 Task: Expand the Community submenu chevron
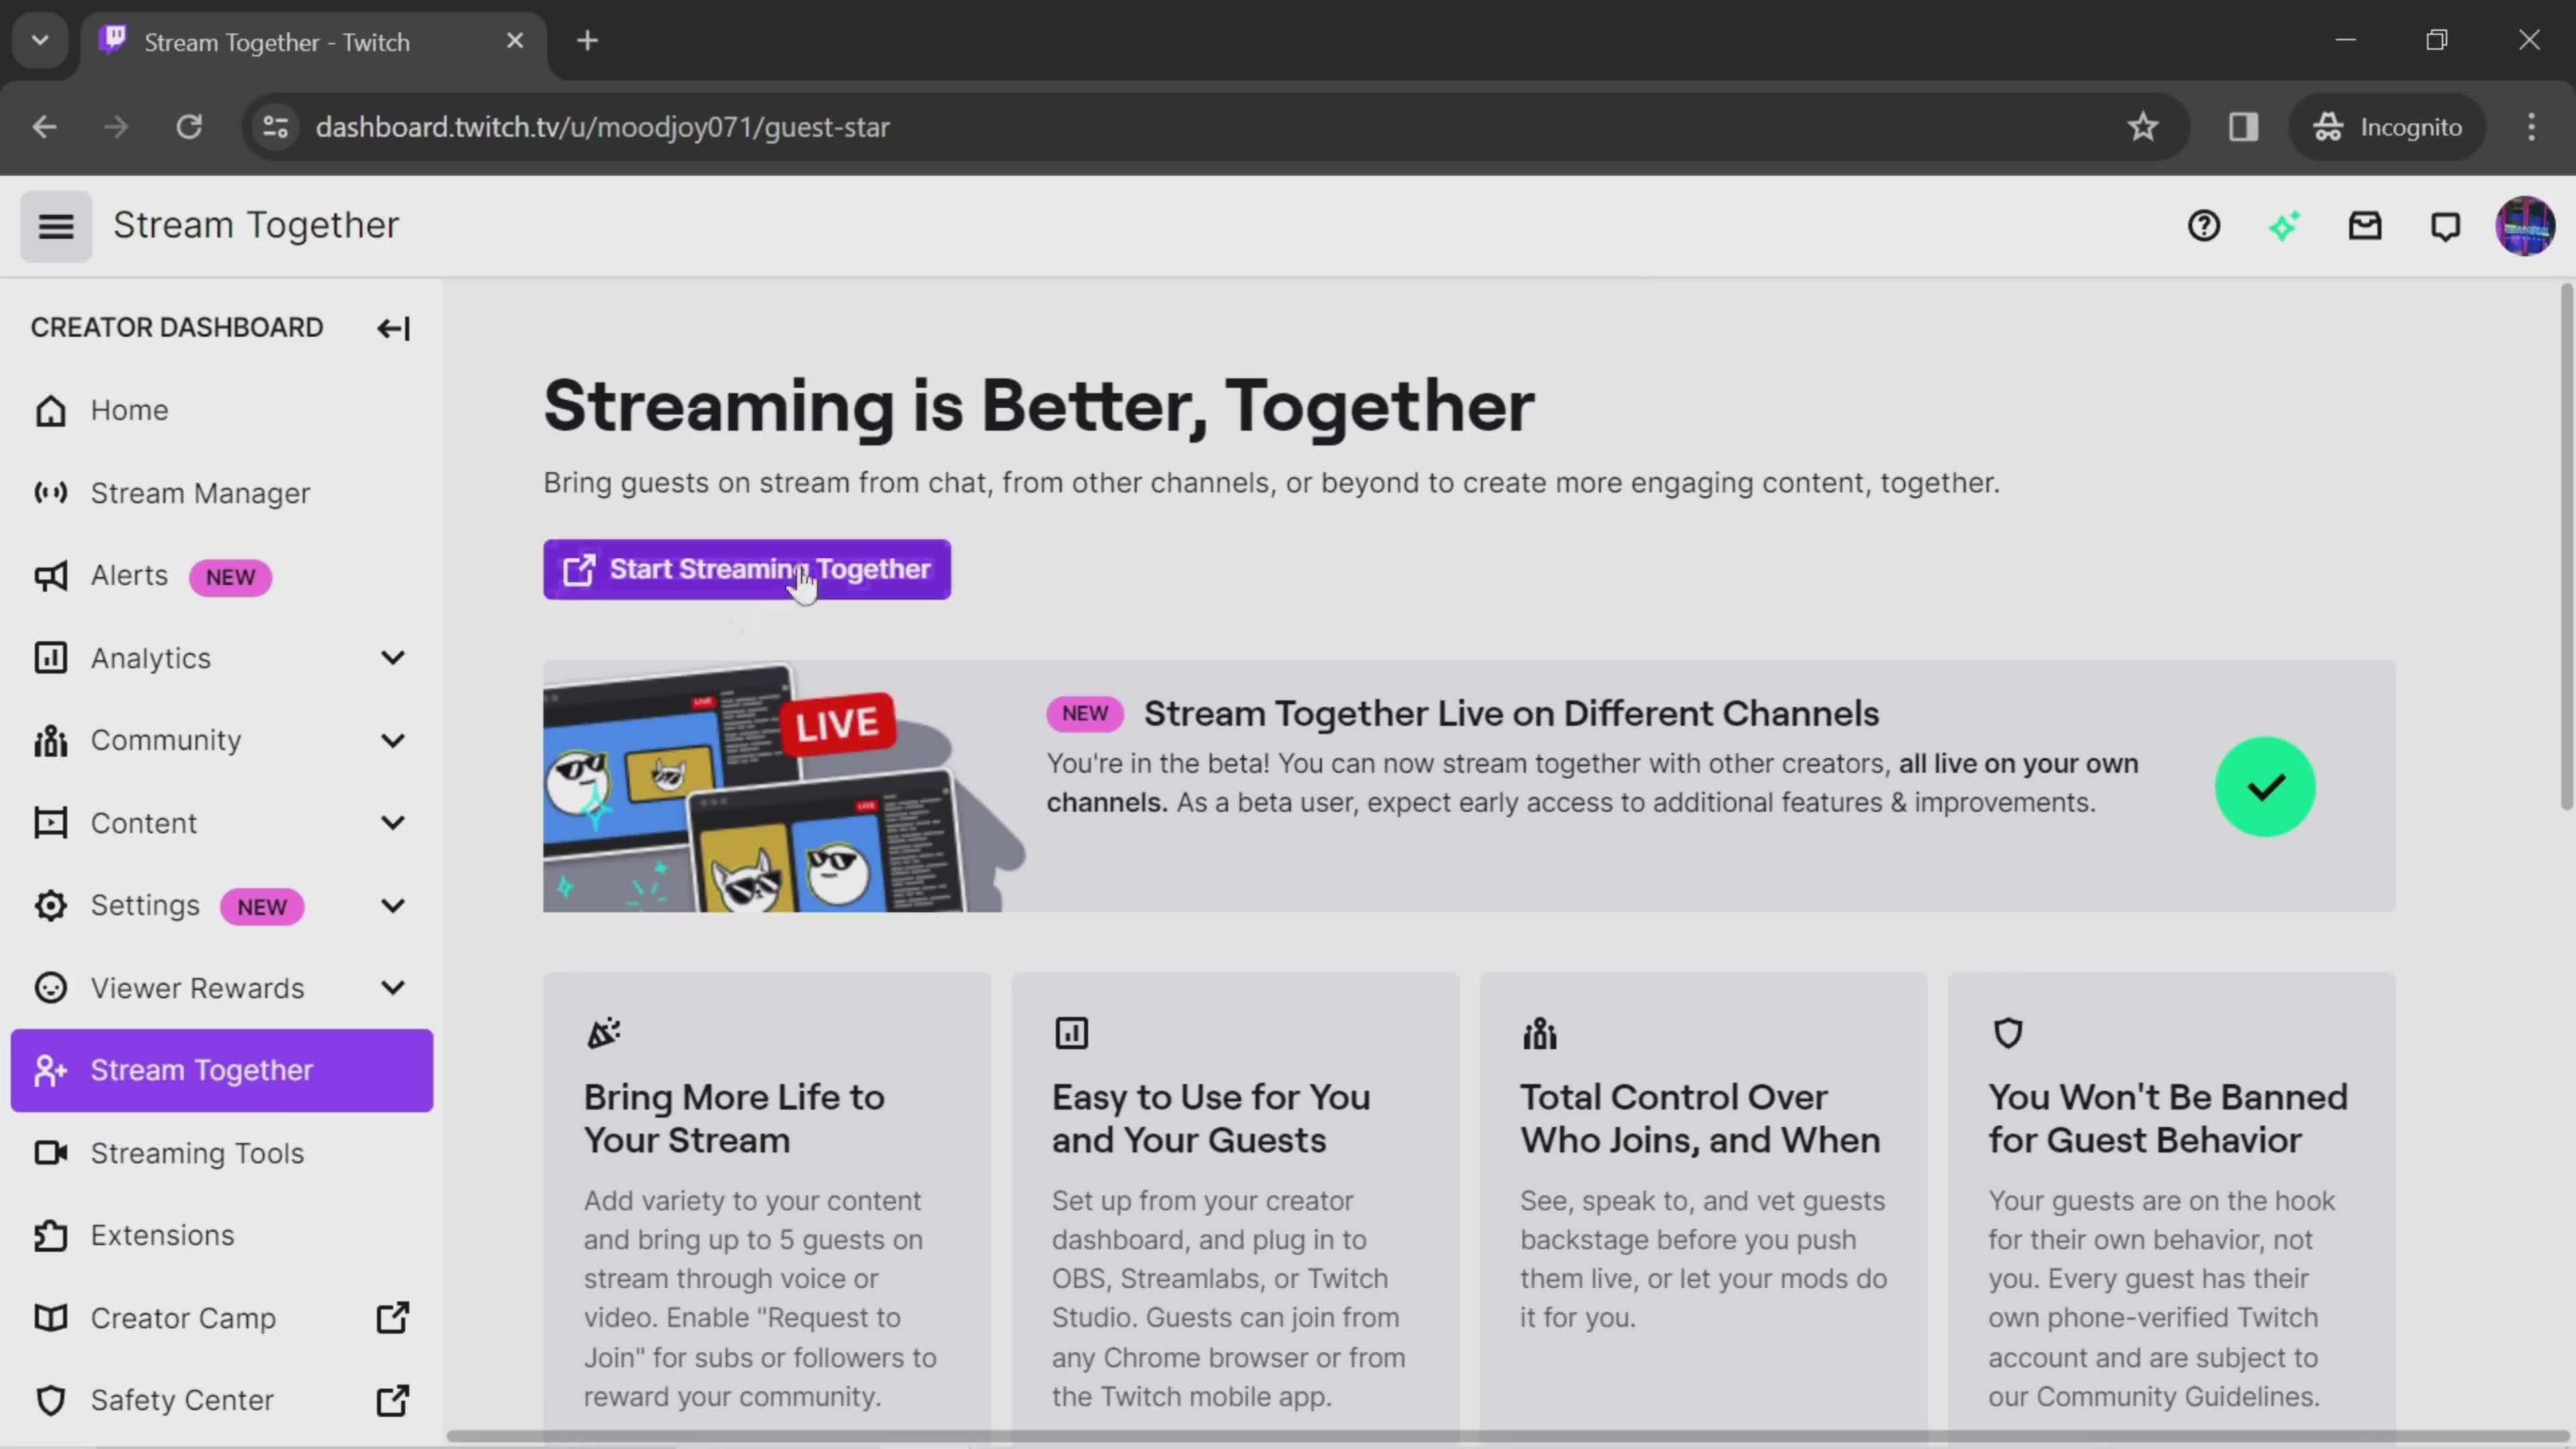tap(393, 741)
